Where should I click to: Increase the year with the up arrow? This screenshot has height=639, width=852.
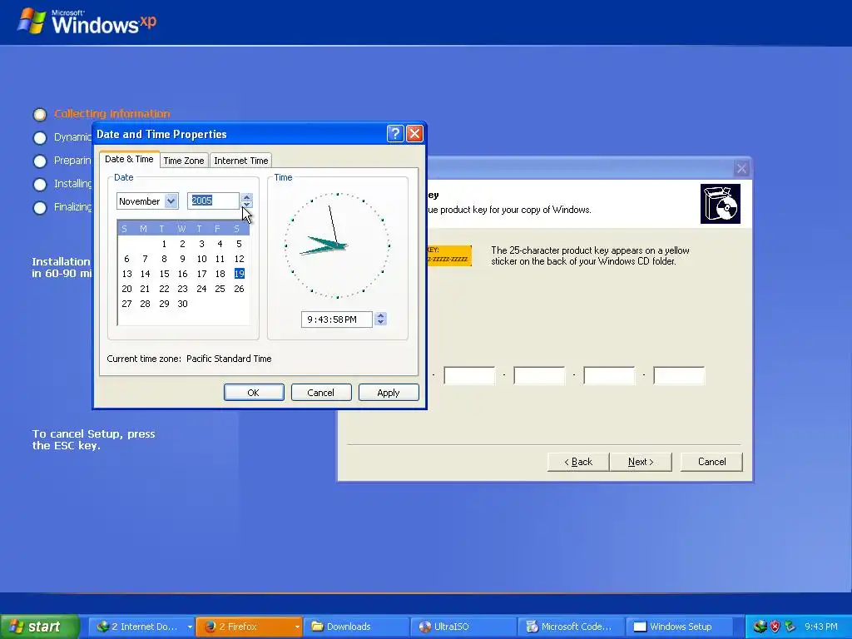point(246,197)
